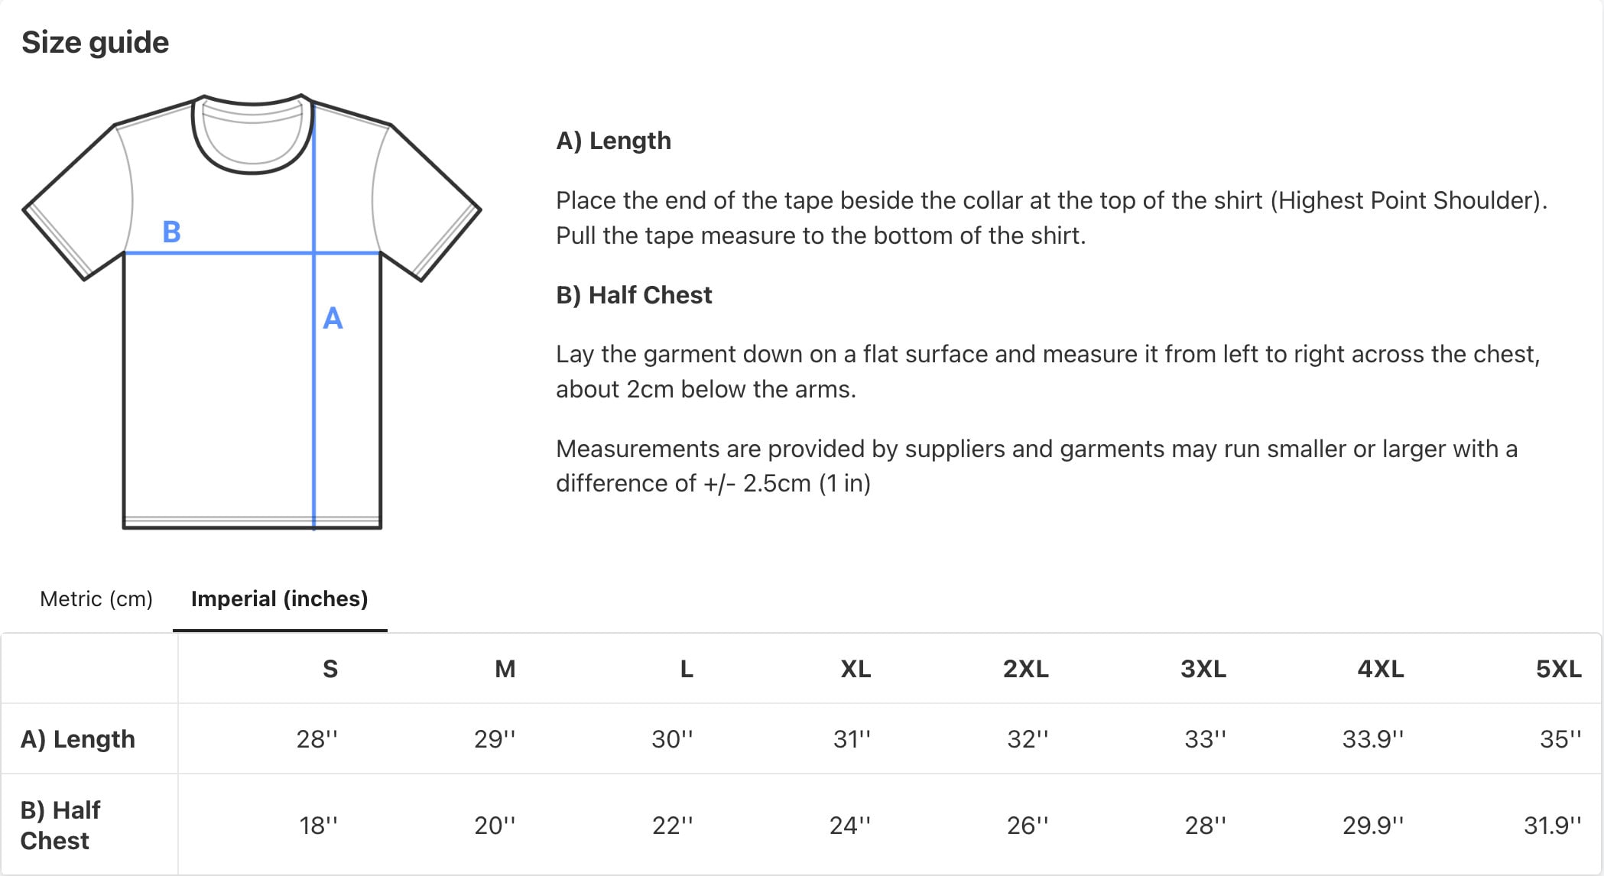
Task: Click the A) Length instructions heading
Action: [613, 141]
